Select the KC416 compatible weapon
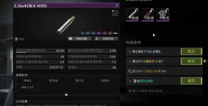Viewport: 208px width, 106px height. coord(53,81)
